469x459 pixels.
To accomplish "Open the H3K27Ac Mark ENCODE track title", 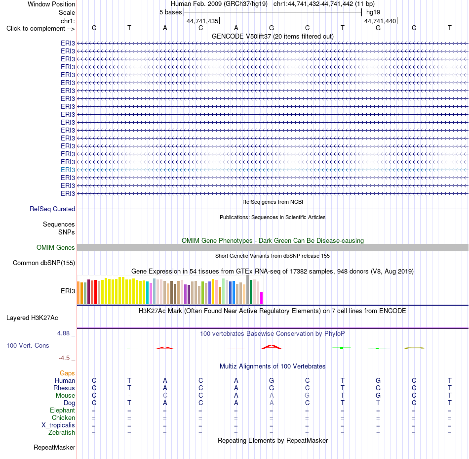I will tap(273, 311).
